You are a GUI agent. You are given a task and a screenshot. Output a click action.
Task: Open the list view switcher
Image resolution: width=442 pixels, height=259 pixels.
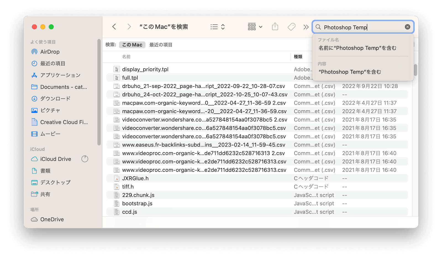pyautogui.click(x=217, y=27)
